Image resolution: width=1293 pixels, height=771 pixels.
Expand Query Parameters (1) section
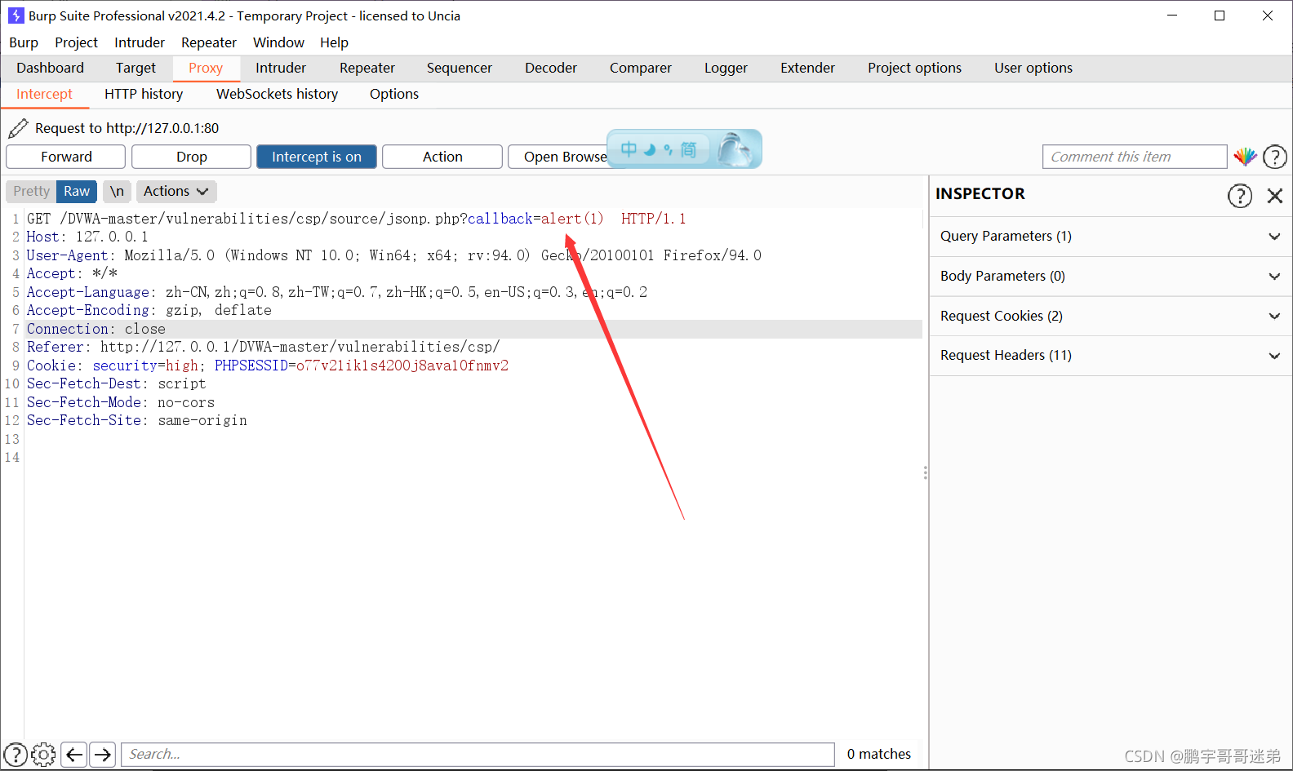[x=1110, y=237]
